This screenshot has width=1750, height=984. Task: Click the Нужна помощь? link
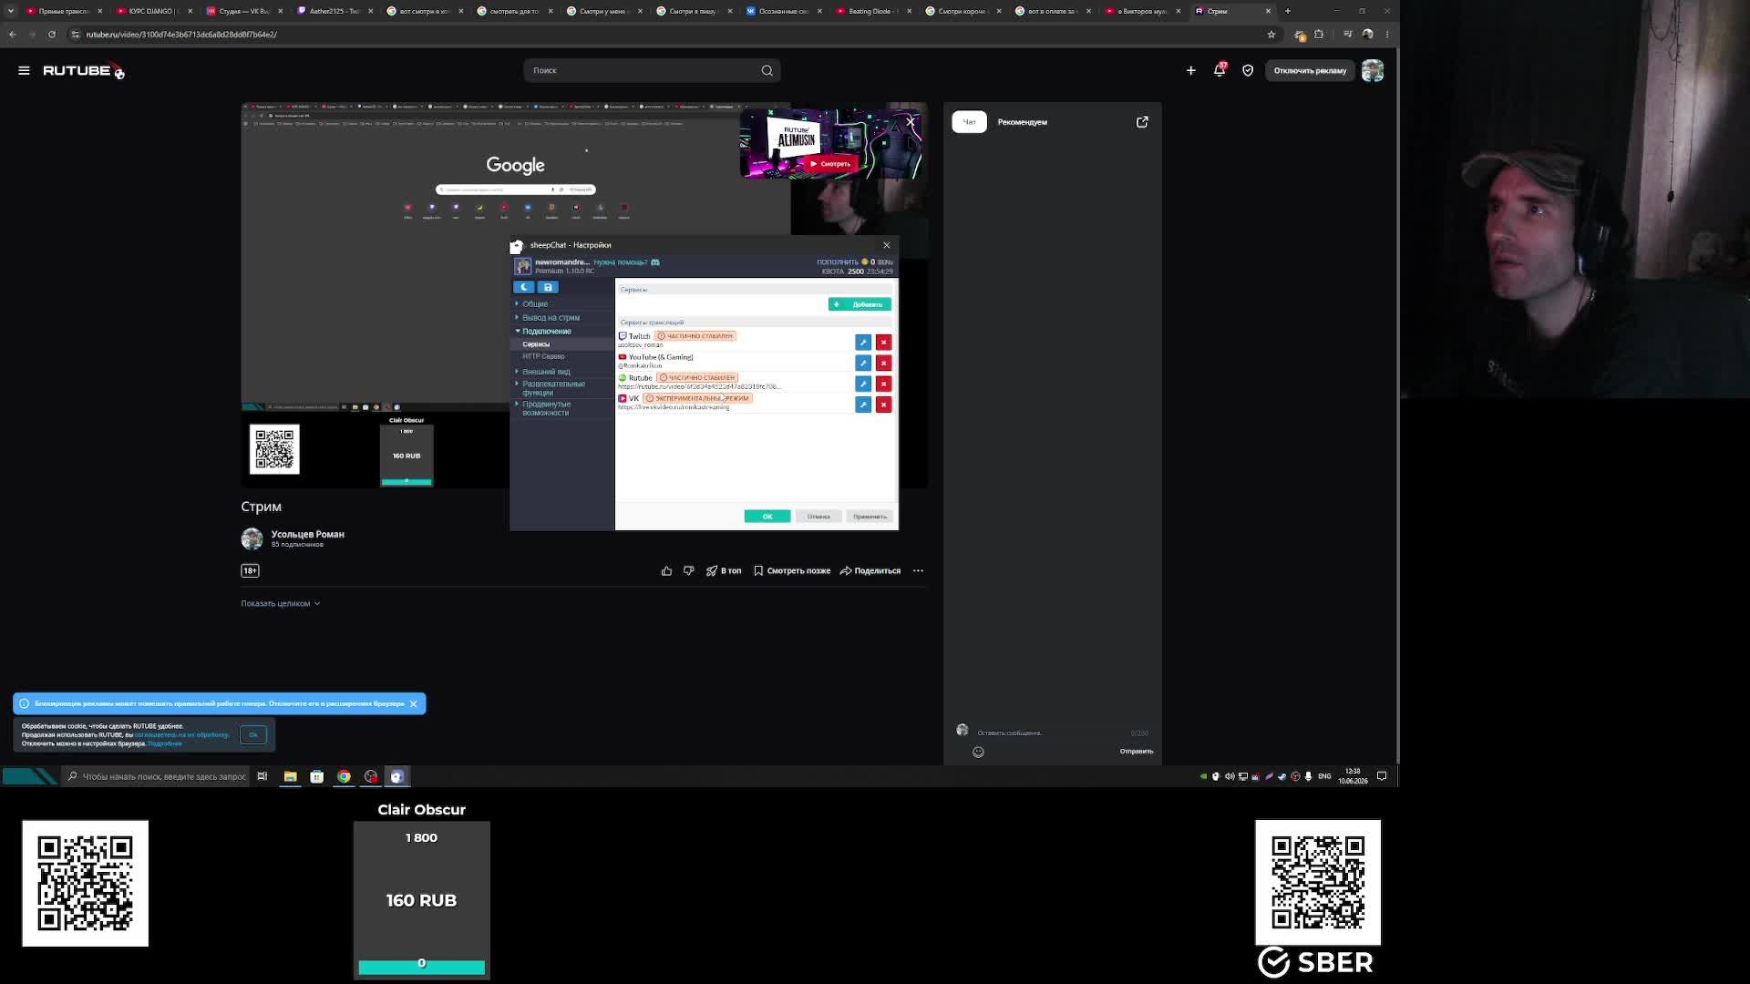[620, 262]
